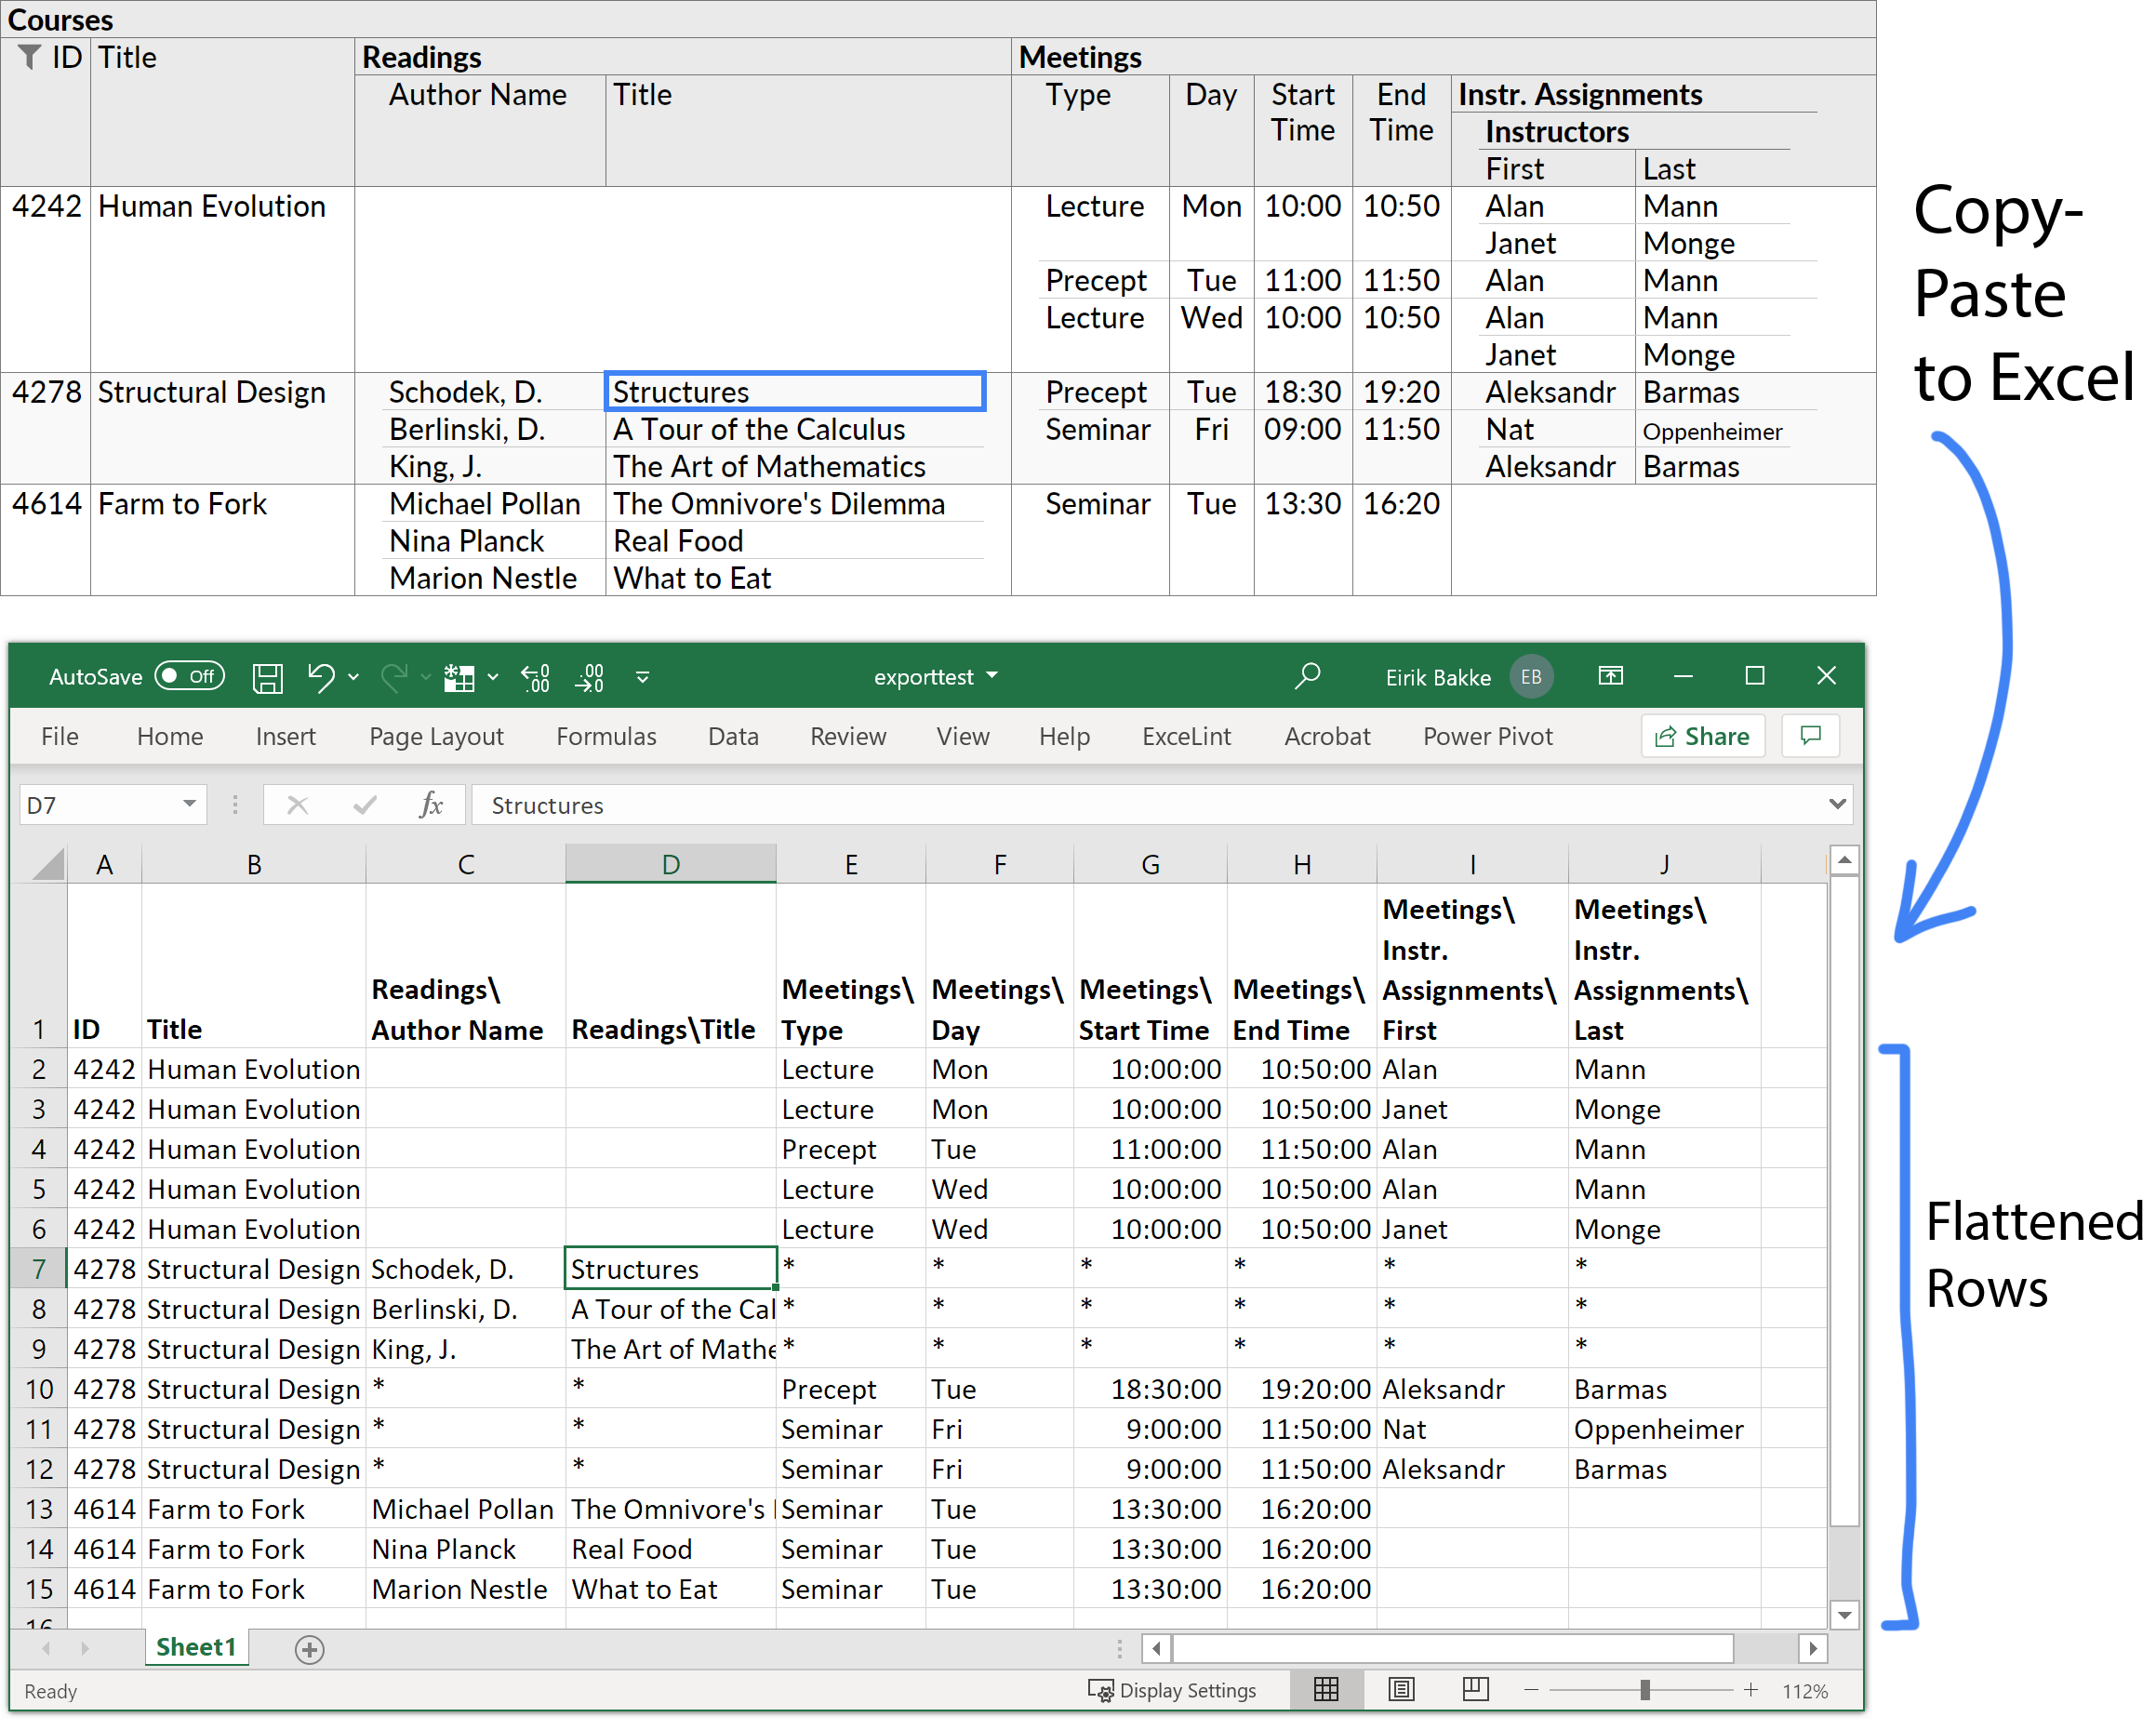Viewport: 2156px width, 1730px height.
Task: Open the Comments panel icon
Action: point(1810,736)
